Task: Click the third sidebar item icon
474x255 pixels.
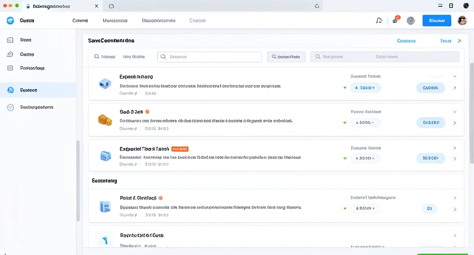Action: [x=10, y=68]
